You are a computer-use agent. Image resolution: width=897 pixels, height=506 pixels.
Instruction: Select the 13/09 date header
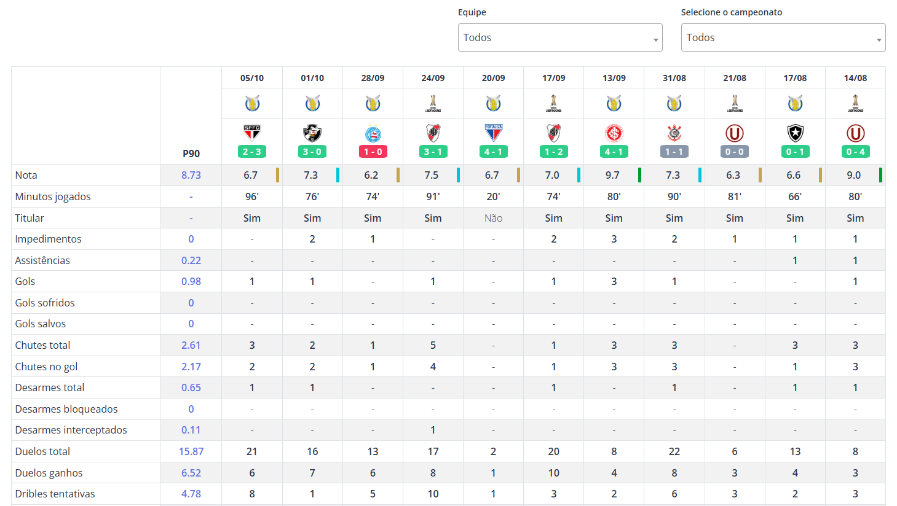point(614,78)
